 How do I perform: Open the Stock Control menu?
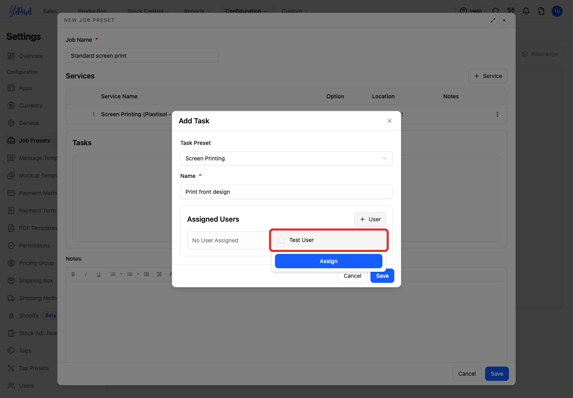click(x=148, y=11)
